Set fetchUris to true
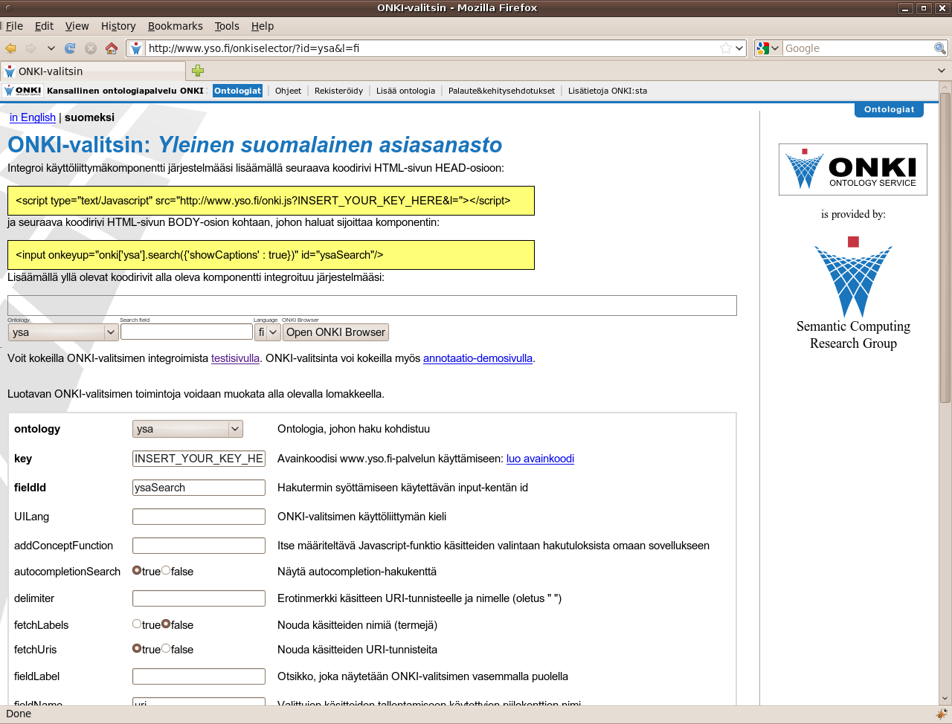Image resolution: width=952 pixels, height=724 pixels. 137,649
